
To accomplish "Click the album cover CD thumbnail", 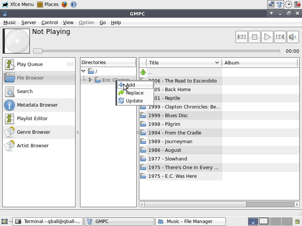I will click(x=16, y=41).
